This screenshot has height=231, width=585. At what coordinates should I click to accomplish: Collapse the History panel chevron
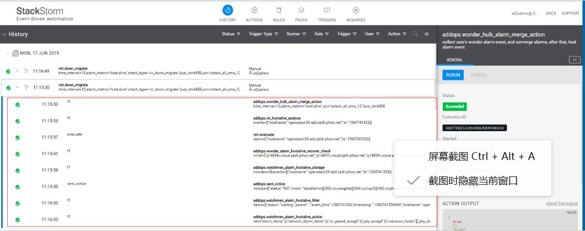[x=4, y=34]
